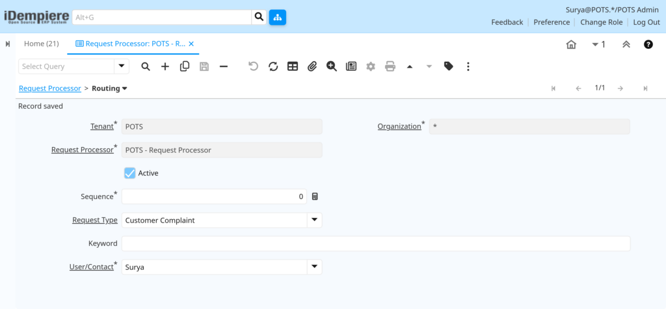Click the Customer Complaint request type field
This screenshot has height=309, width=666.
pos(214,220)
